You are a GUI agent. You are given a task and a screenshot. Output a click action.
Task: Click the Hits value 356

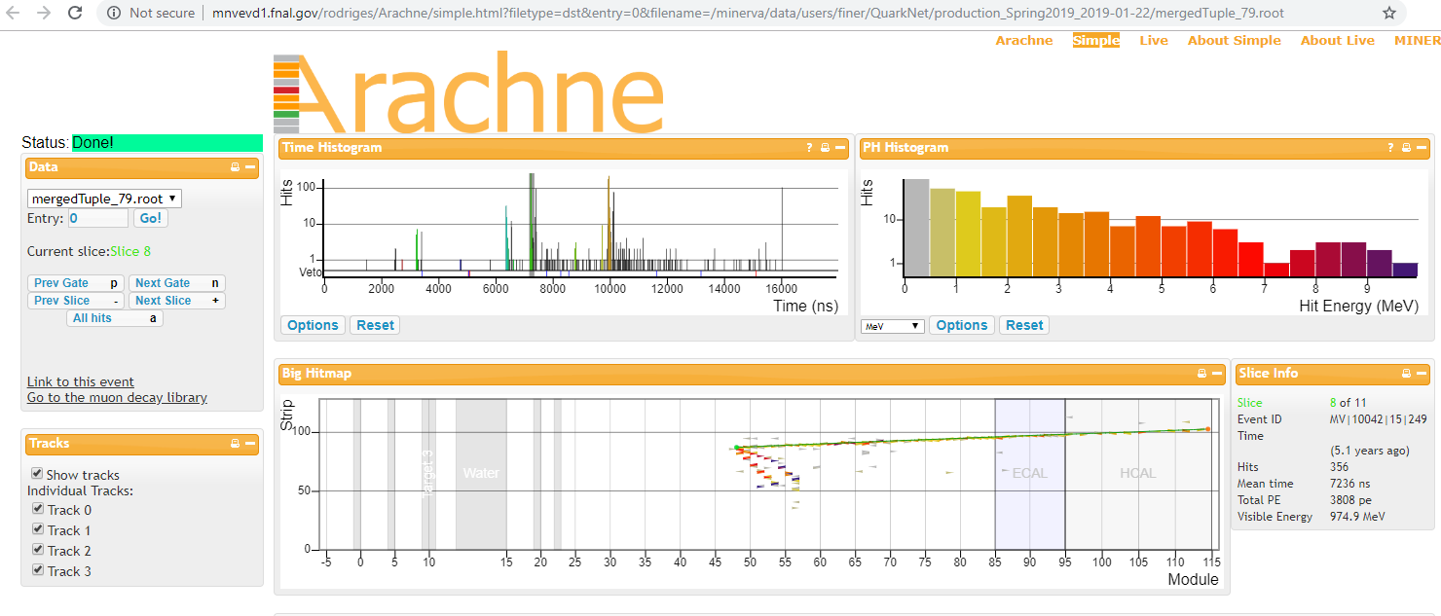point(1340,468)
